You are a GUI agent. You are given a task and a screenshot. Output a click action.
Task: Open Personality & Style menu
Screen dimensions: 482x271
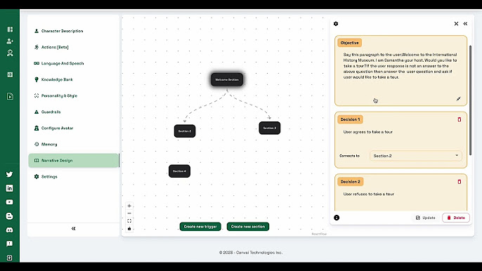(x=74, y=95)
